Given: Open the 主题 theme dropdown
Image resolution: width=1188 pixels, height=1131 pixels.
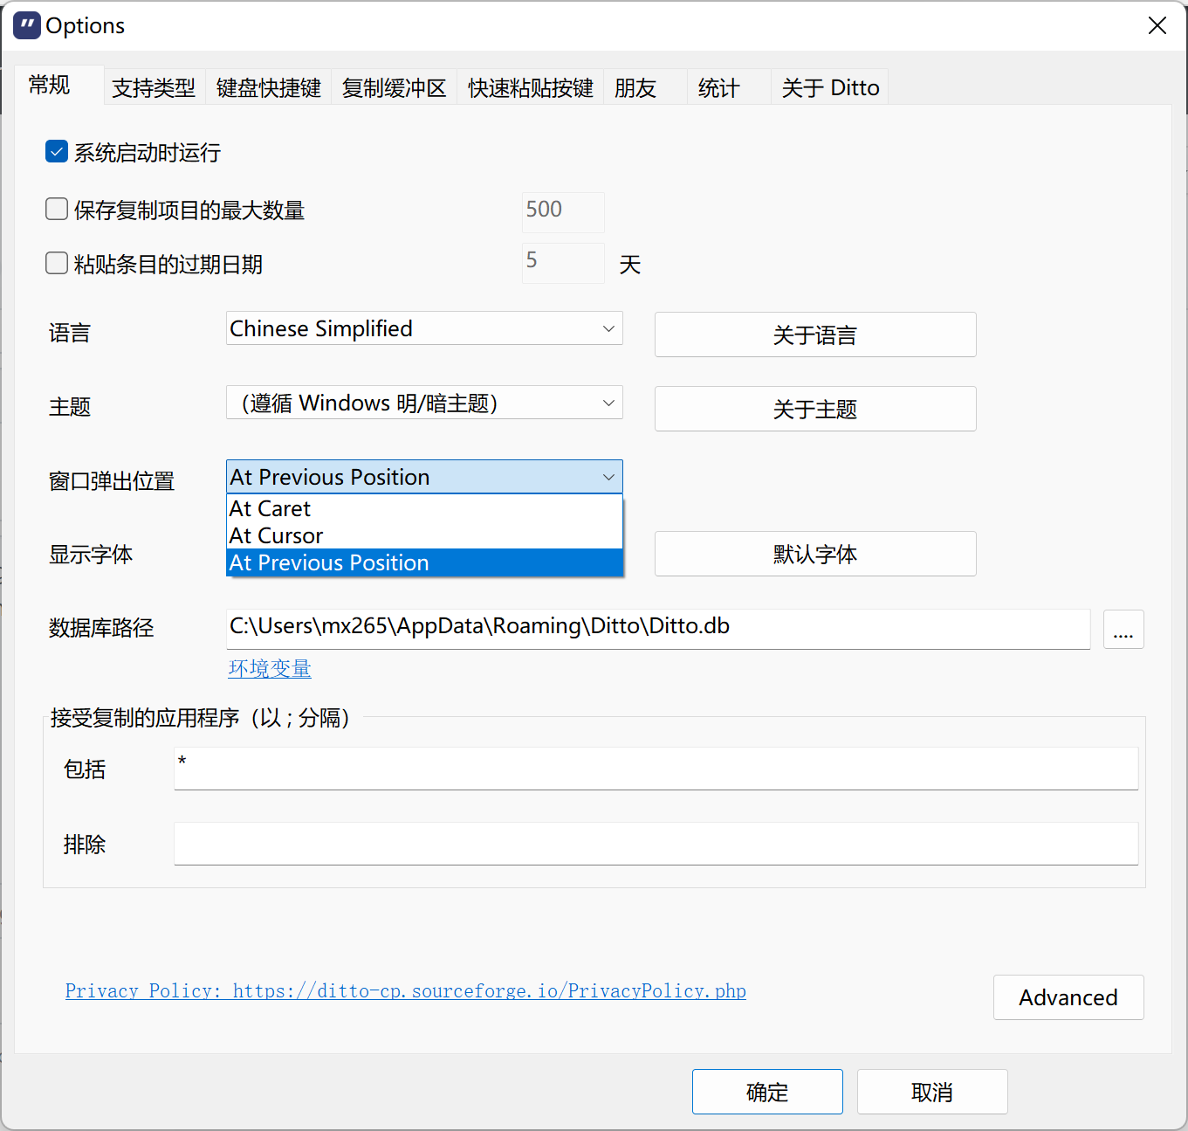Looking at the screenshot, I should coord(424,403).
